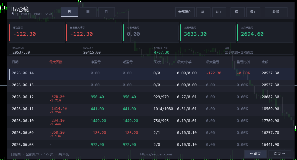
Task: Click balance 18569.90 cell
Action: click(x=270, y=109)
